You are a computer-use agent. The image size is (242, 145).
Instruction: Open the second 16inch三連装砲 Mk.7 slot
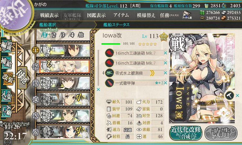[134, 63]
